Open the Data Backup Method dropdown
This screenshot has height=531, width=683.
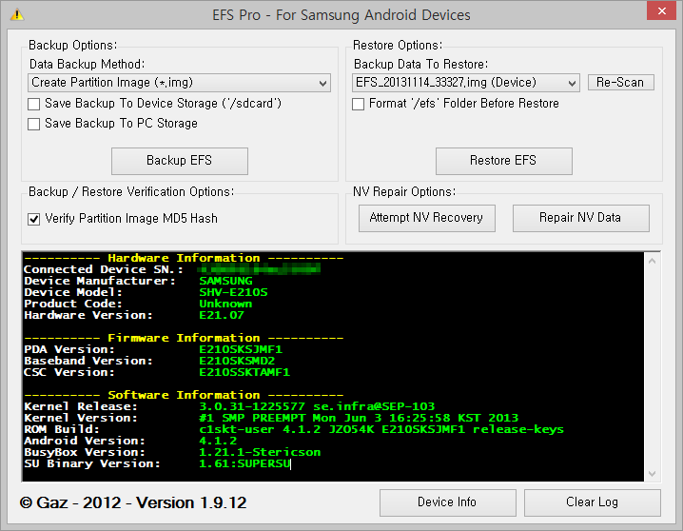(179, 83)
